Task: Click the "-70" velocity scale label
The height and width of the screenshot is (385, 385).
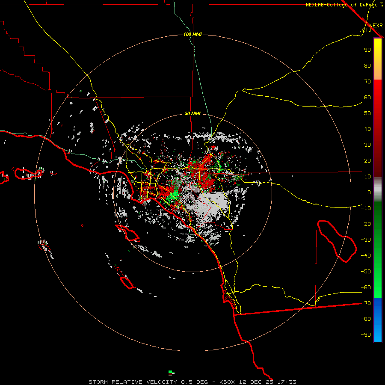Action: click(366, 303)
